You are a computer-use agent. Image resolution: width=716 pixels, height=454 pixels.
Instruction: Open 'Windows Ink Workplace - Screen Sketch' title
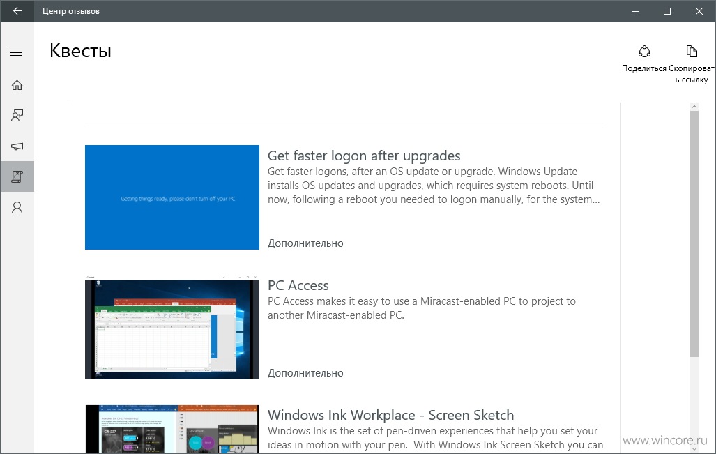point(391,415)
